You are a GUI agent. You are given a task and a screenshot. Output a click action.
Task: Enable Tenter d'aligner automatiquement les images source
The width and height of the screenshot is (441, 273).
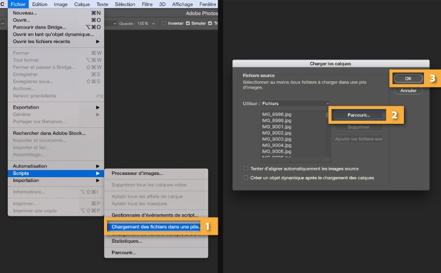pyautogui.click(x=246, y=169)
